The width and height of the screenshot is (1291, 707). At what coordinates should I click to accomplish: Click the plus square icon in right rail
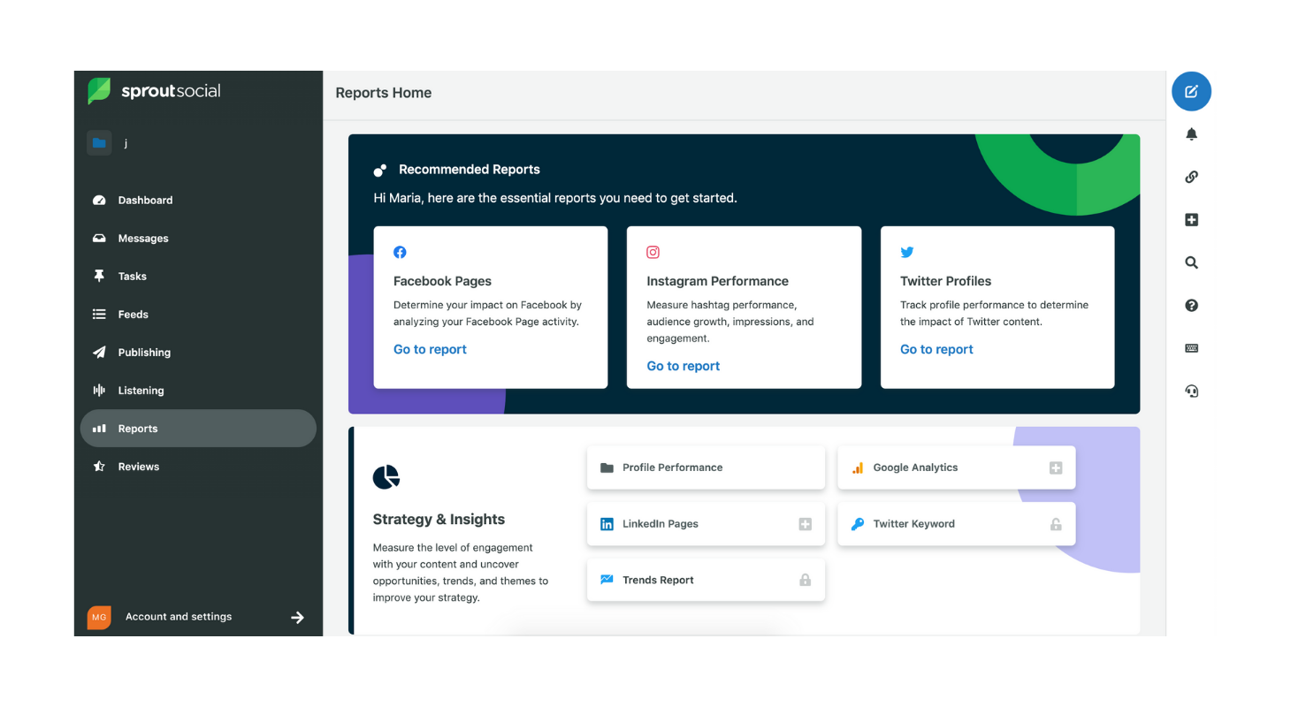click(1191, 220)
